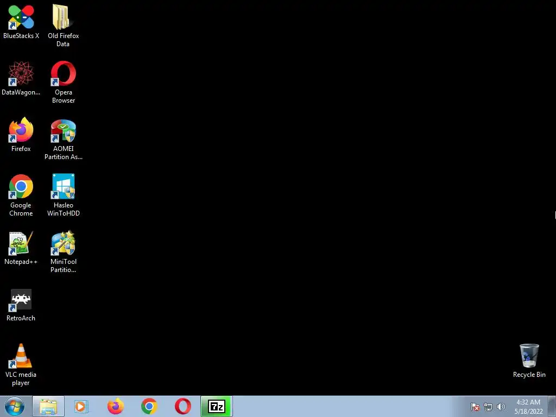Open the Action Center flag icon

(475, 407)
